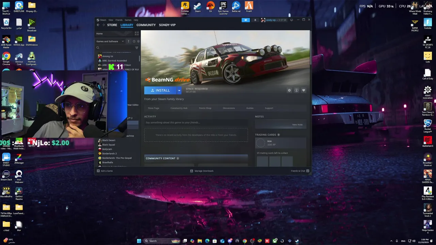436x245 pixels.
Task: Open the SONDY-VIP profile tab
Action: point(167,25)
